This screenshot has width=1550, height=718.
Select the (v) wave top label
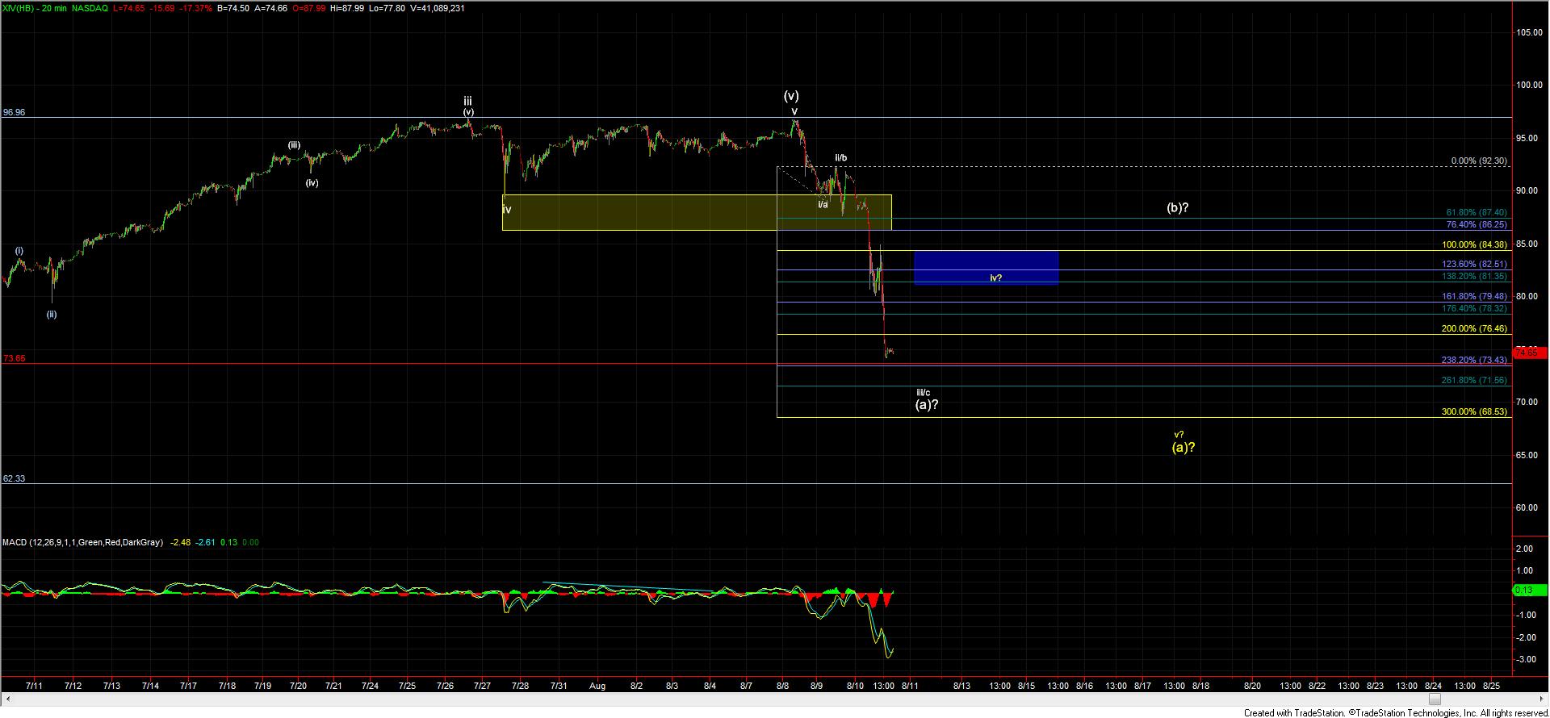[792, 96]
